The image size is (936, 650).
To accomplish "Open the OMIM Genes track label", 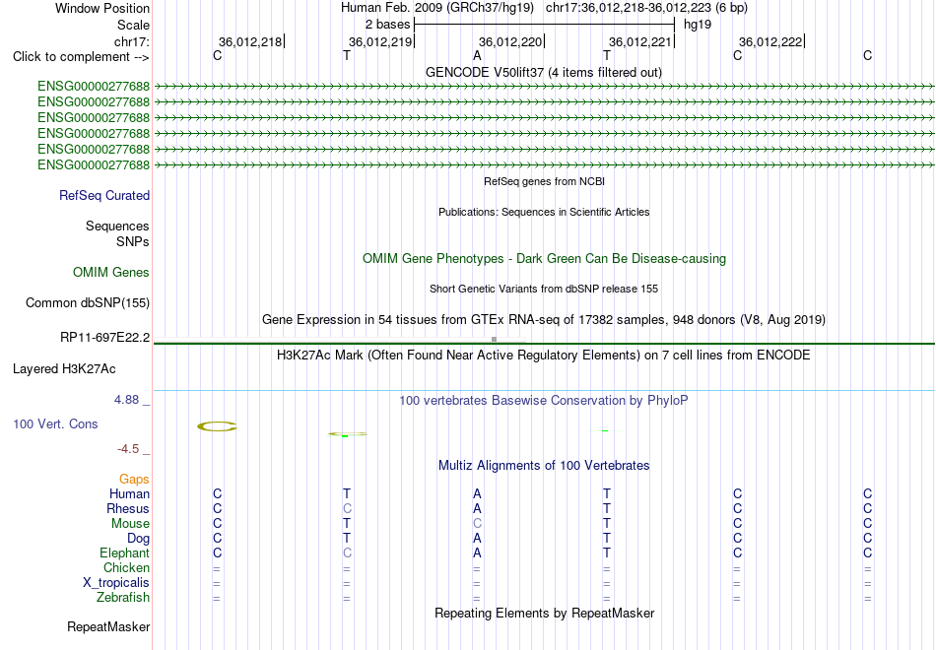I will (x=111, y=272).
